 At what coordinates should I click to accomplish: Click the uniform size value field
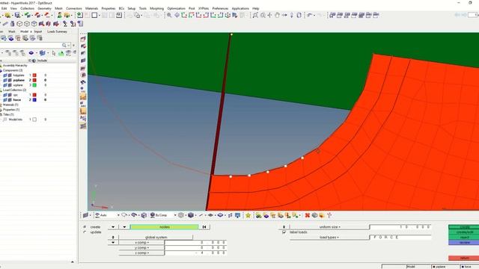400,227
